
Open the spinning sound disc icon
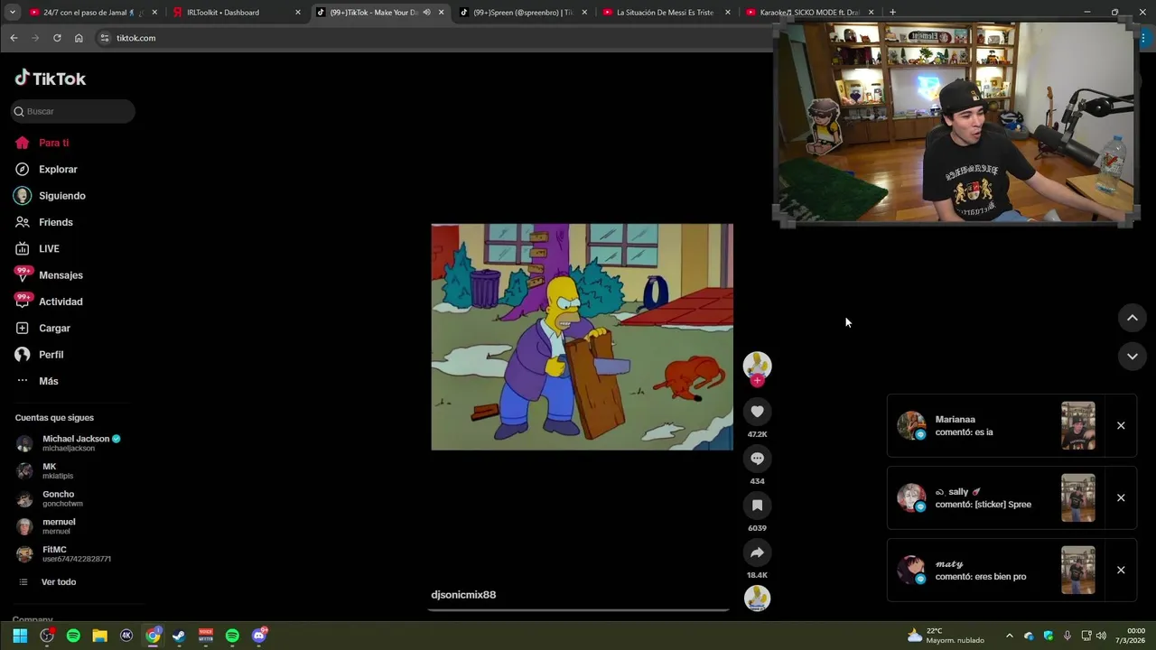pos(757,598)
